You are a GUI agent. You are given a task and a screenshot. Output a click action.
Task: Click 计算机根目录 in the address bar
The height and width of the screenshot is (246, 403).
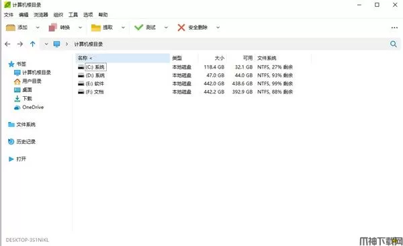(89, 44)
